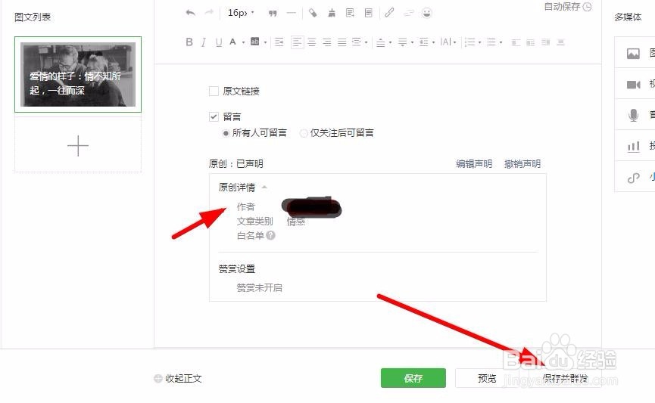The width and height of the screenshot is (655, 403).
Task: Undo the last edit
Action: pos(191,13)
